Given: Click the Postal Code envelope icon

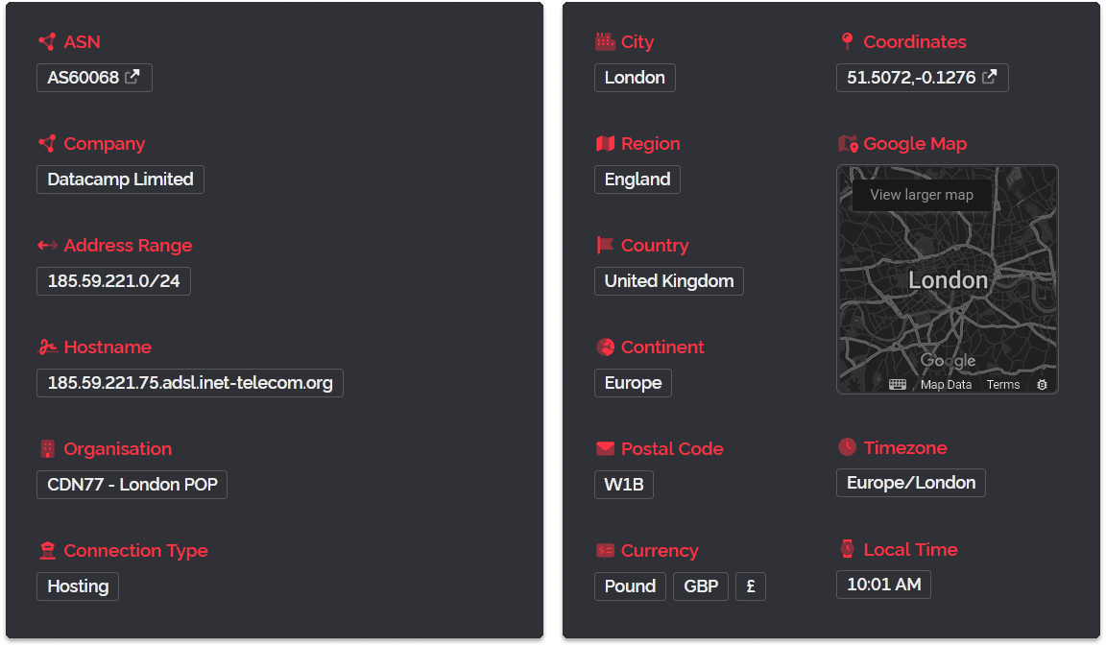Looking at the screenshot, I should [605, 448].
